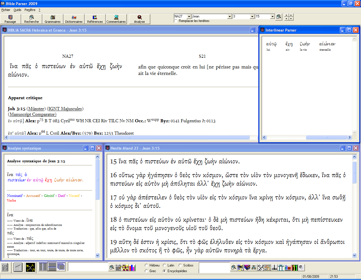Click the yellow symbols table icon

click(x=267, y=267)
